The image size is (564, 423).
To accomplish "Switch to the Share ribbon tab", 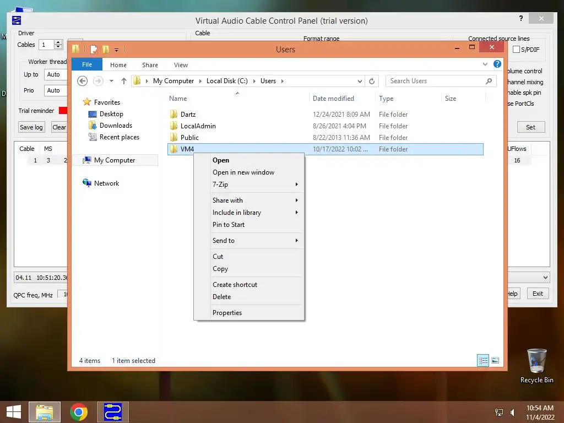I will (150, 65).
